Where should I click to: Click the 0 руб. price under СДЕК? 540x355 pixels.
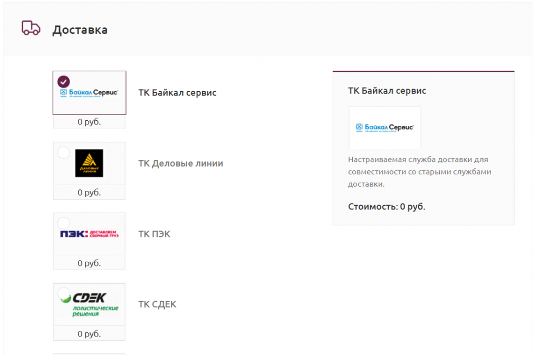click(89, 334)
